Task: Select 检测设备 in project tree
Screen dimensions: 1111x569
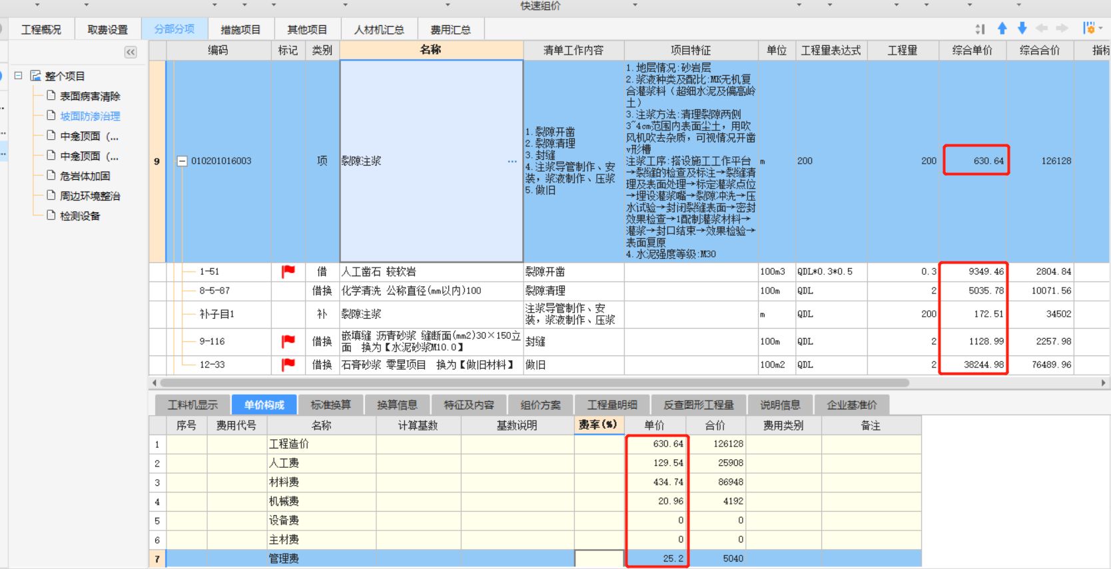Action: point(80,216)
